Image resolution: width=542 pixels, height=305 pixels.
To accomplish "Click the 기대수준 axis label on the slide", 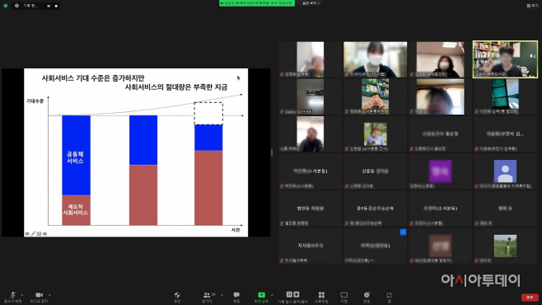I will pos(35,101).
